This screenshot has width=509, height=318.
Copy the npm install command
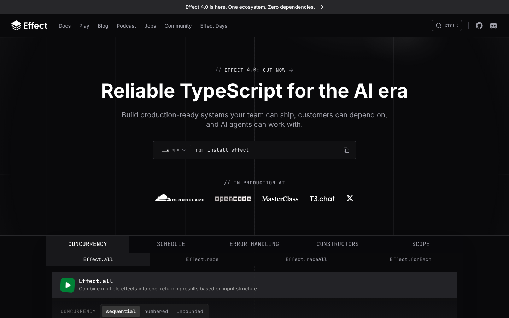pos(346,150)
